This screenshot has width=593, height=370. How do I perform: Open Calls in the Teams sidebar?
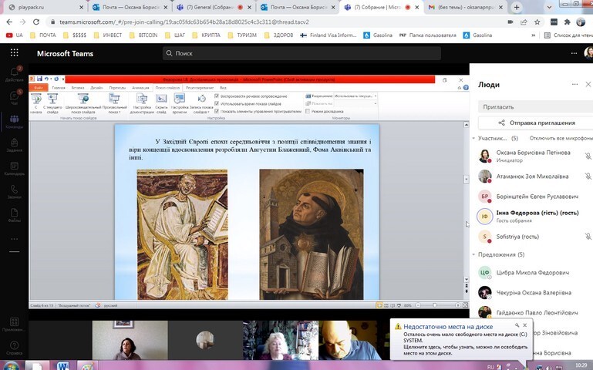13,193
